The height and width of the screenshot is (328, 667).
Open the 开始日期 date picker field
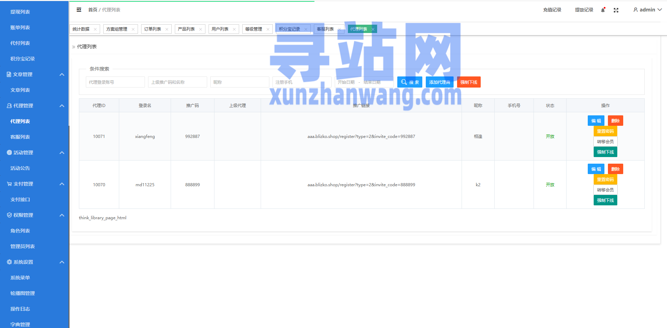tap(346, 82)
